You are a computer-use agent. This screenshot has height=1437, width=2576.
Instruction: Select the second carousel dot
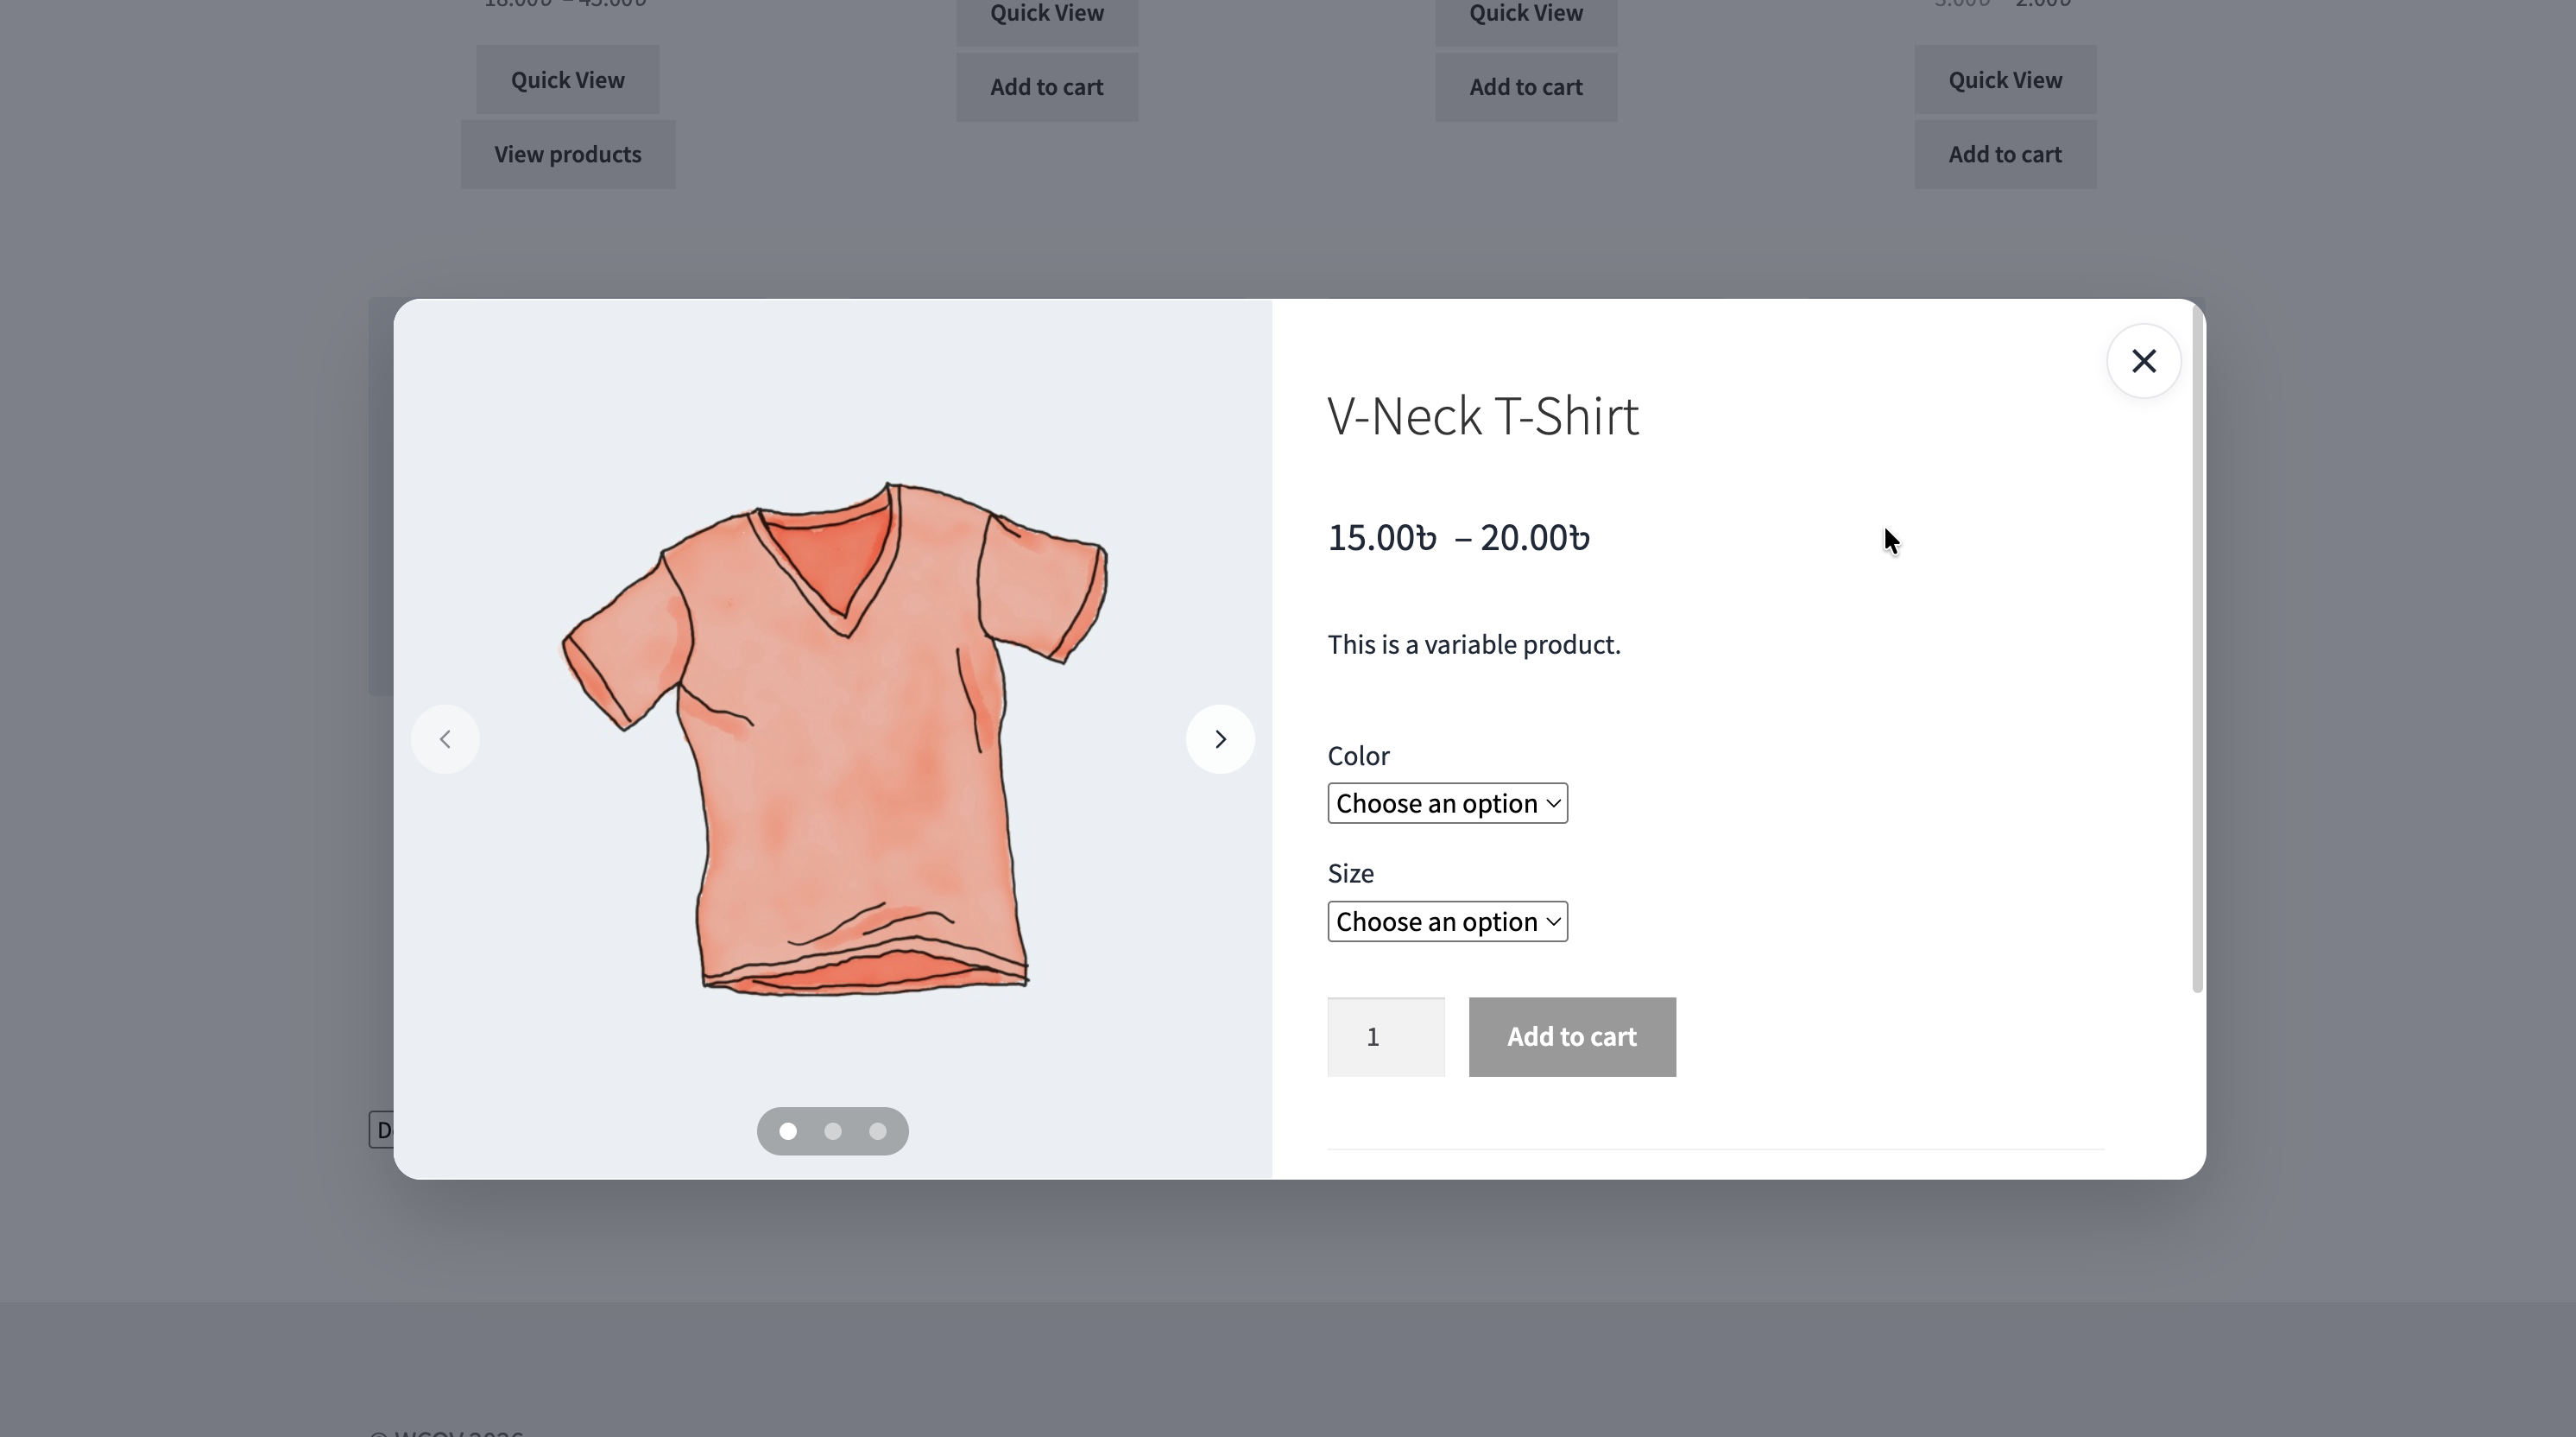point(832,1130)
